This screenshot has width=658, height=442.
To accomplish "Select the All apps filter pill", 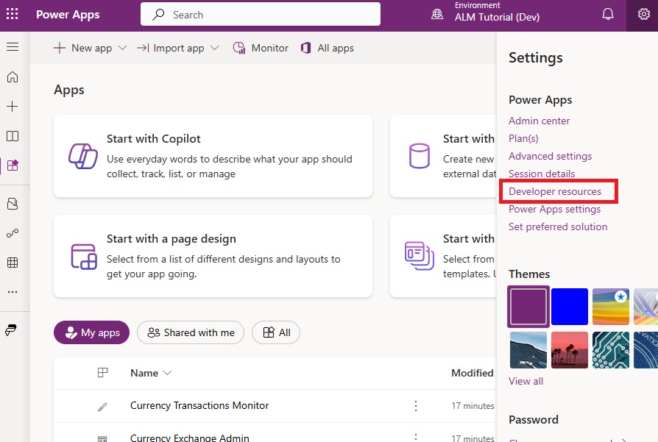I will pyautogui.click(x=276, y=332).
